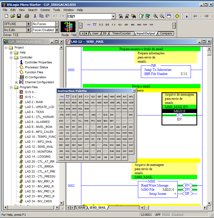Viewport: 214px width, 218px height.
Task: Close the Instruction Palette window
Action: pos(134,91)
